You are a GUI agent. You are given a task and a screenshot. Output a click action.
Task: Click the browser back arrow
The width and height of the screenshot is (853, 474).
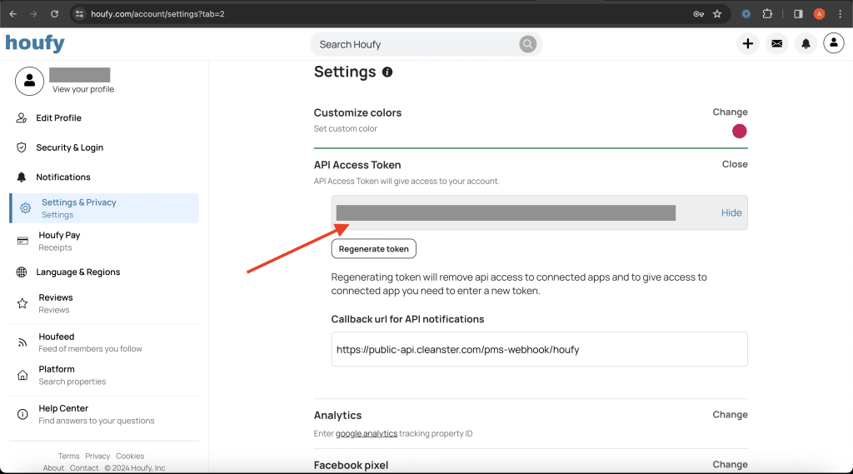13,14
